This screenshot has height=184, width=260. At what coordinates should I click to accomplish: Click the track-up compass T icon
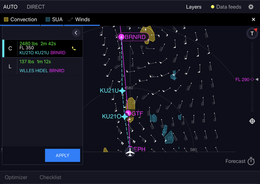pos(252,33)
